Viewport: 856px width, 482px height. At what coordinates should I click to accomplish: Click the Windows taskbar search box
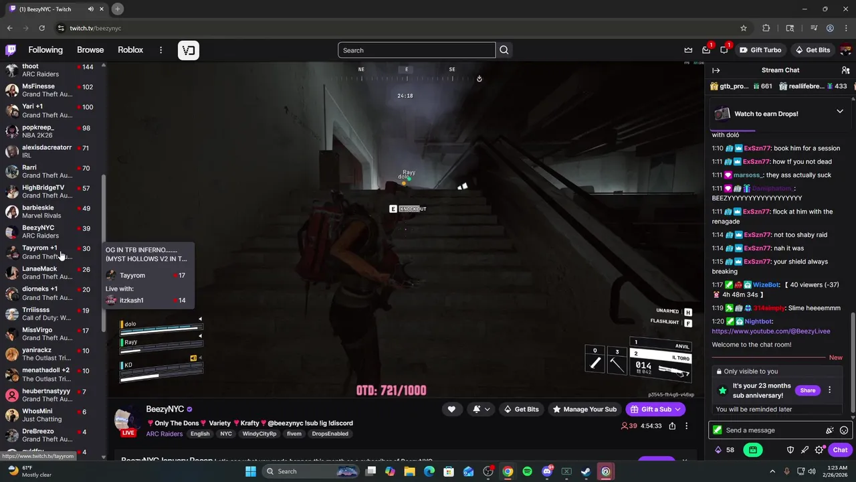pyautogui.click(x=312, y=471)
